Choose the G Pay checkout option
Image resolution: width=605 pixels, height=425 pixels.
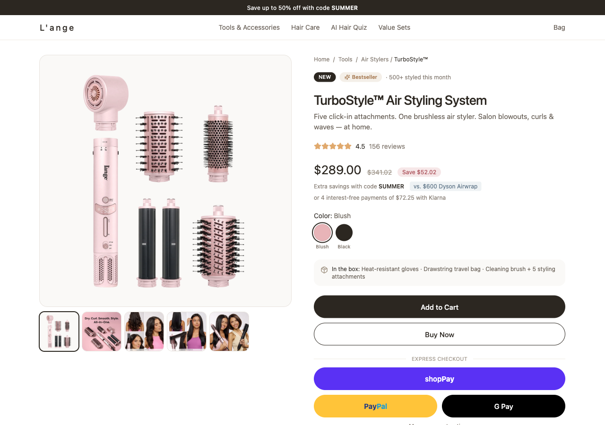click(503, 406)
